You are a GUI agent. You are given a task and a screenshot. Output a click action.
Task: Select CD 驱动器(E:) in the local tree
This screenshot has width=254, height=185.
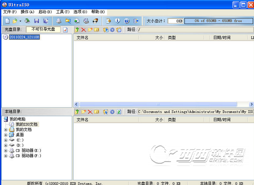point(28,151)
